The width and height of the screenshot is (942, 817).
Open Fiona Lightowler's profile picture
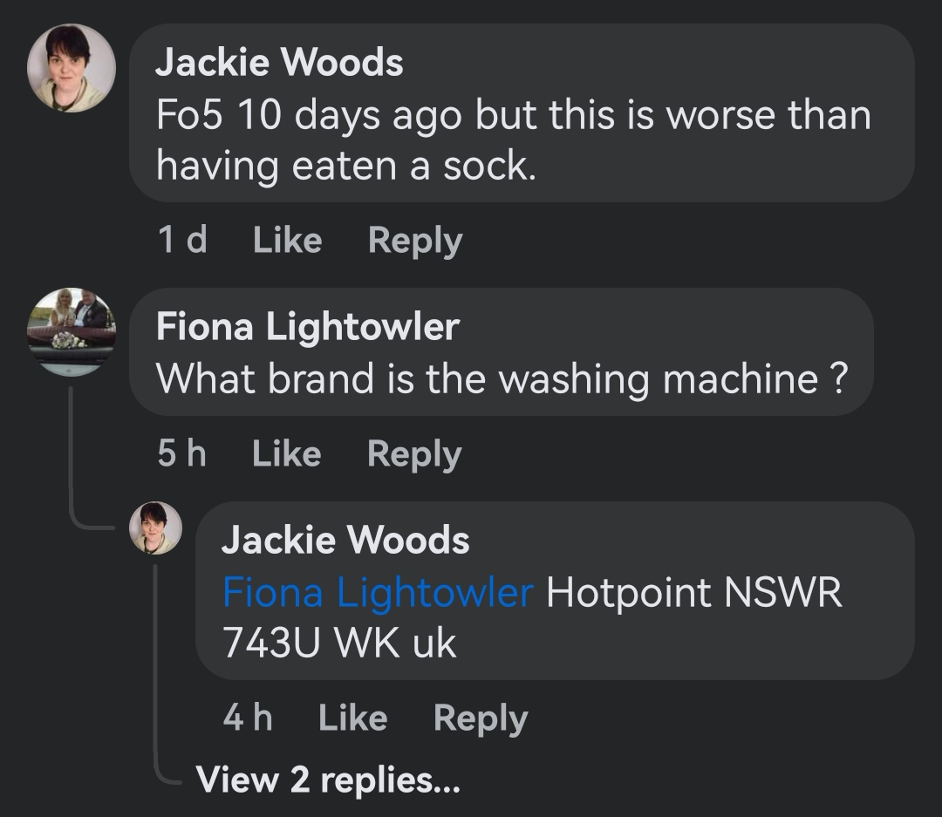(x=72, y=332)
